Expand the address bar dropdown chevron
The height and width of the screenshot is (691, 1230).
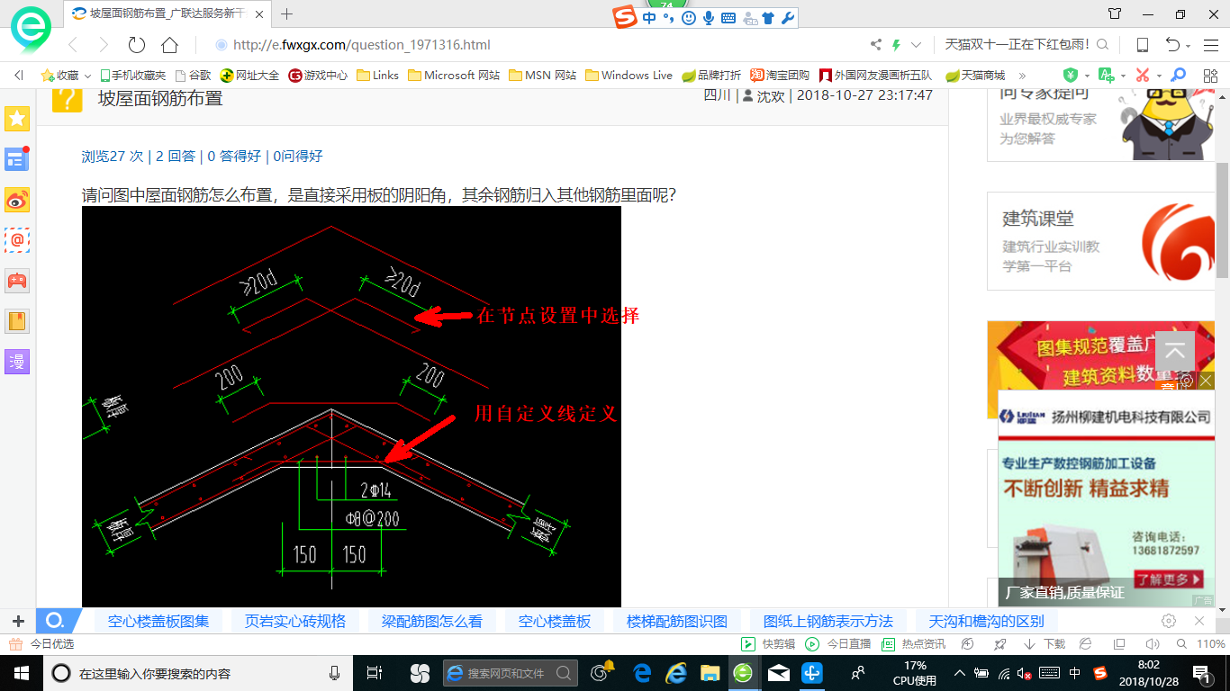pos(916,45)
